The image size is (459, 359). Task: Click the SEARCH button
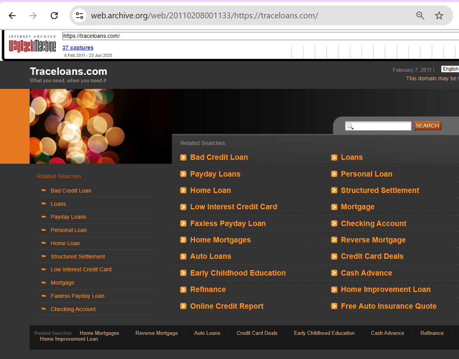pyautogui.click(x=427, y=126)
